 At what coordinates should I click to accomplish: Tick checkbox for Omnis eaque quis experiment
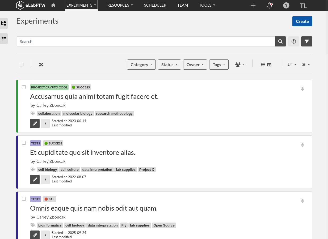(24, 199)
